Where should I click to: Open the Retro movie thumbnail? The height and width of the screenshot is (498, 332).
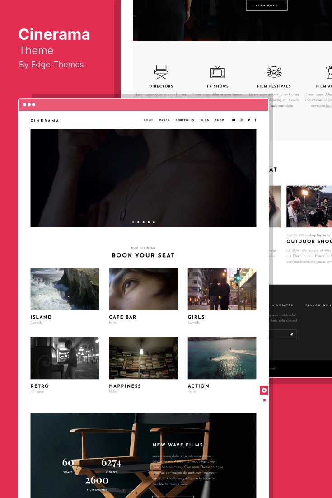tap(65, 358)
